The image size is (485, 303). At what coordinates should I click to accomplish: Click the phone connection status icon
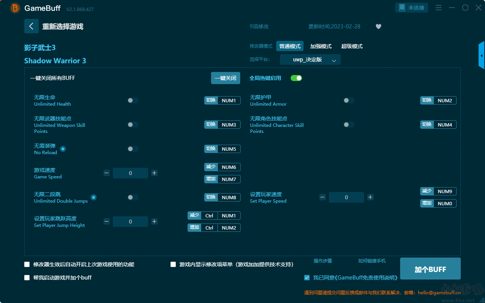[402, 8]
